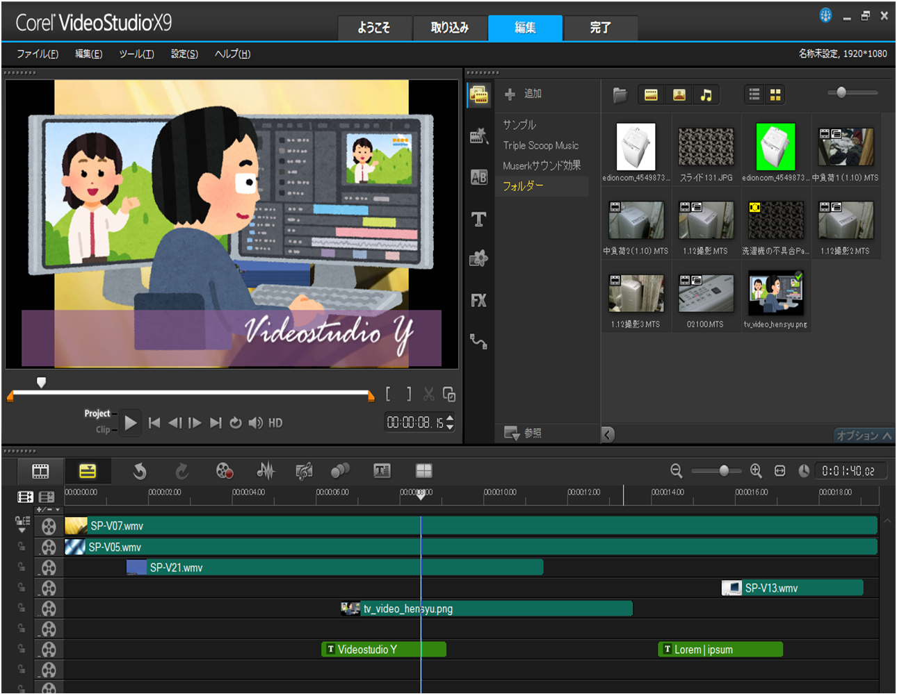Screen dimensions: 897x694
Task: Open the Path motion panel icon
Action: (x=478, y=341)
